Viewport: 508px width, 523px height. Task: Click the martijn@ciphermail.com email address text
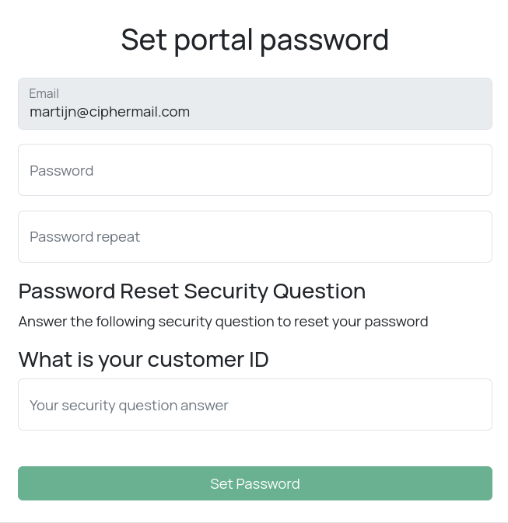click(x=110, y=112)
